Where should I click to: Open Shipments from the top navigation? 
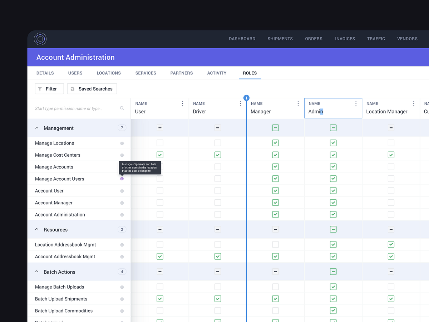[280, 39]
